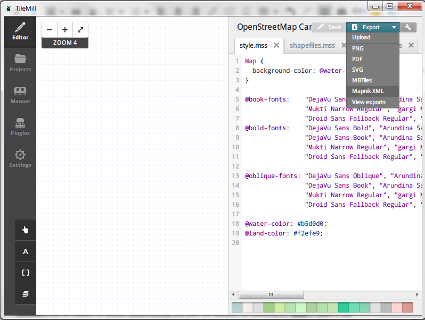Pick the first medium green color swatch
The height and width of the screenshot is (320, 425).
pos(269,307)
